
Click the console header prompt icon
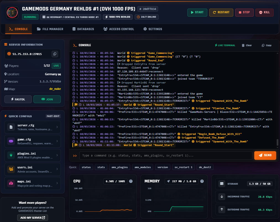(x=75, y=45)
